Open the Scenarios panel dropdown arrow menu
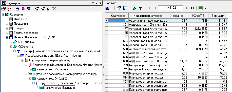This screenshot has width=232, height=92. [x=96, y=3]
